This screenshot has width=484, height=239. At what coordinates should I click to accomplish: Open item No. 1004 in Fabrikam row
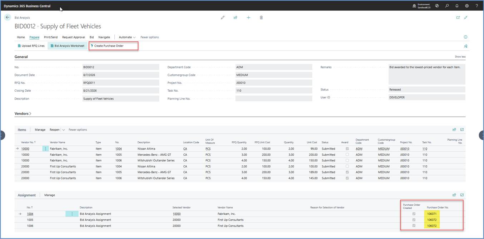(x=119, y=148)
